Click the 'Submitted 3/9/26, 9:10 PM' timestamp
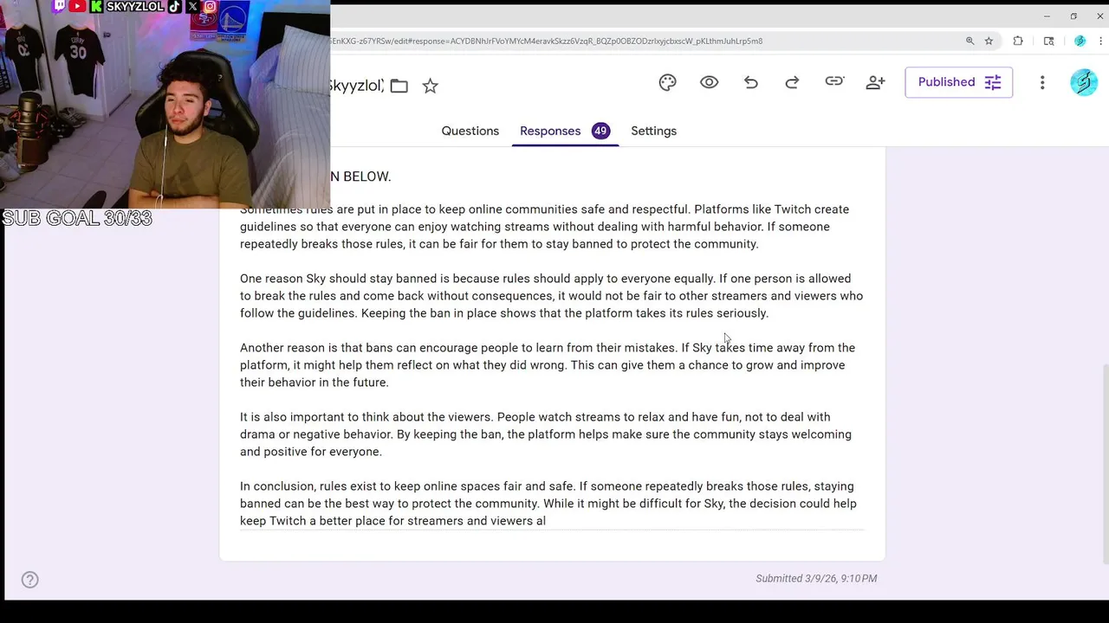1109x623 pixels. tap(816, 578)
